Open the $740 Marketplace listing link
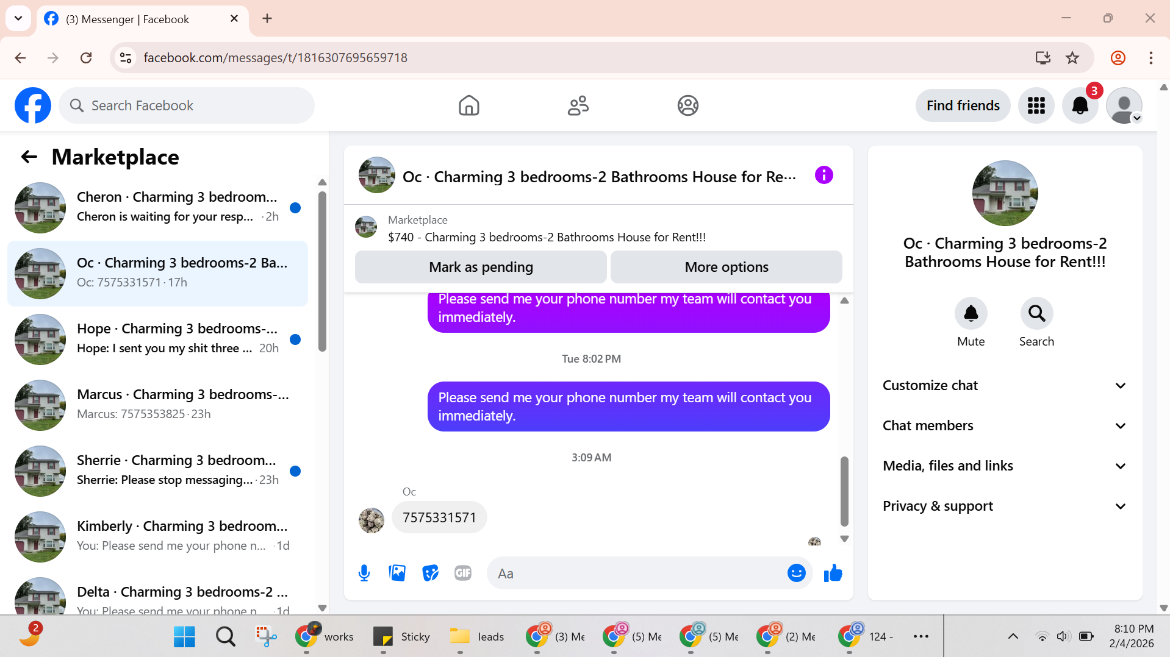Viewport: 1170px width, 657px height. tap(547, 237)
